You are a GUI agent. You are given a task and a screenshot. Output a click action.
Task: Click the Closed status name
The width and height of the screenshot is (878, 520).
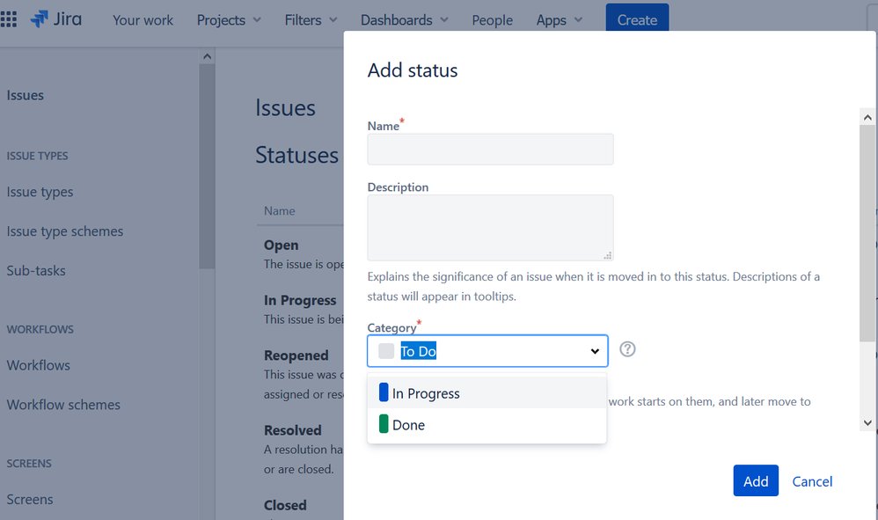(286, 505)
